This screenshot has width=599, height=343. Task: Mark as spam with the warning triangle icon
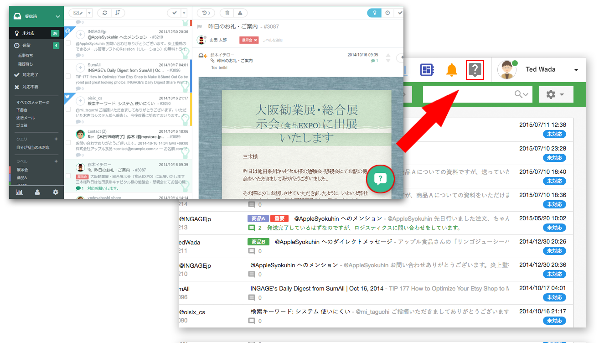(x=240, y=13)
